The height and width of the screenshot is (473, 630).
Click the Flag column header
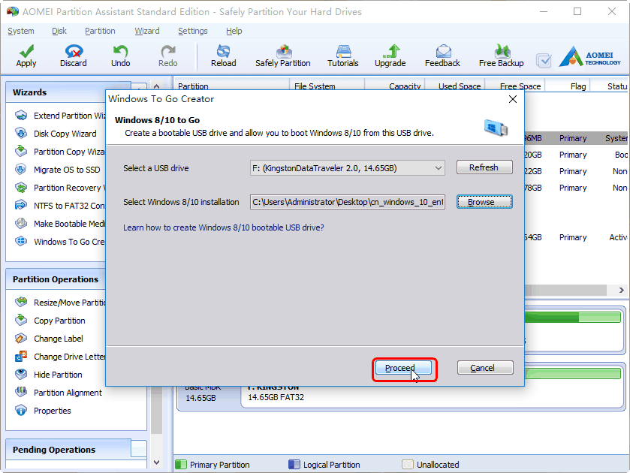coord(568,86)
